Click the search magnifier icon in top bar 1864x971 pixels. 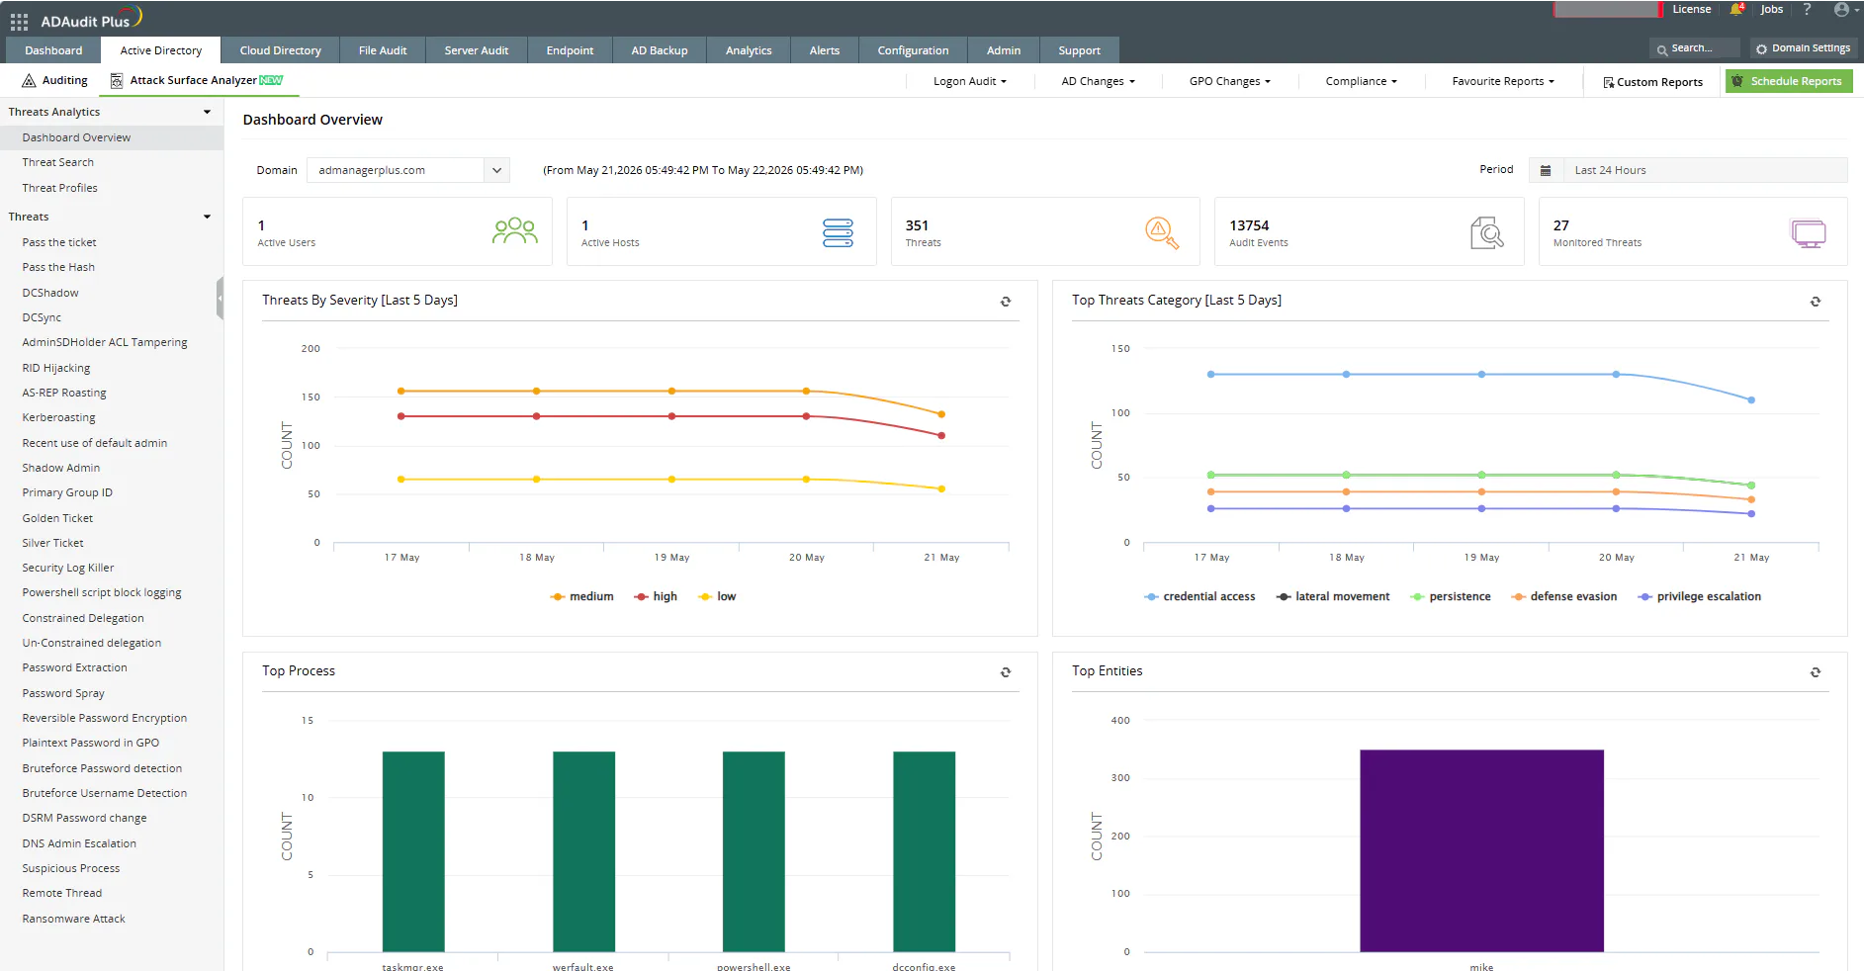tap(1662, 49)
